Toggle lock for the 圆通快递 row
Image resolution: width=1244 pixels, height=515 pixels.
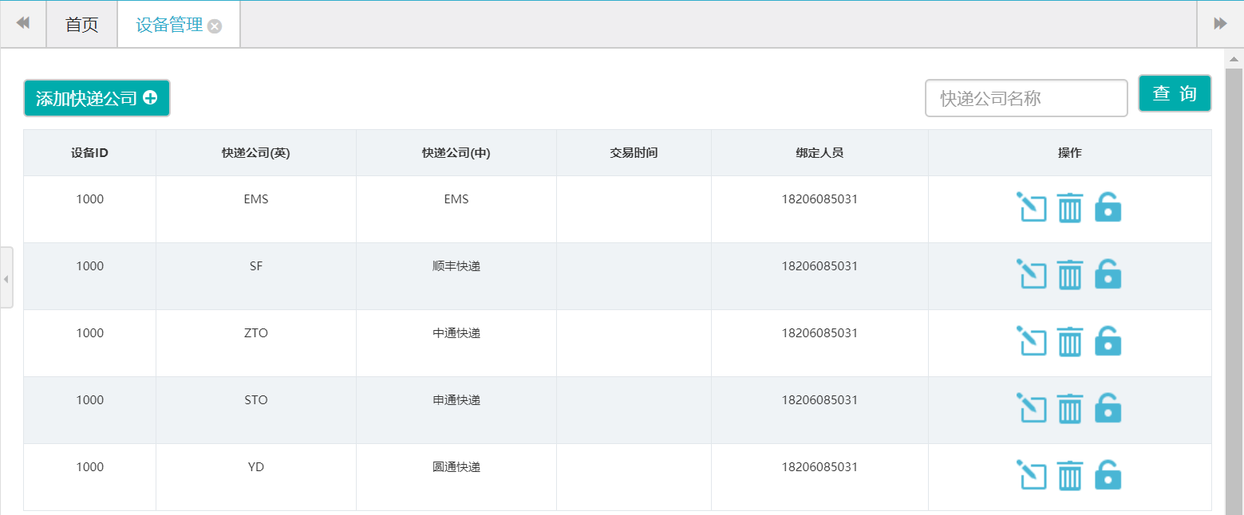pyautogui.click(x=1108, y=475)
